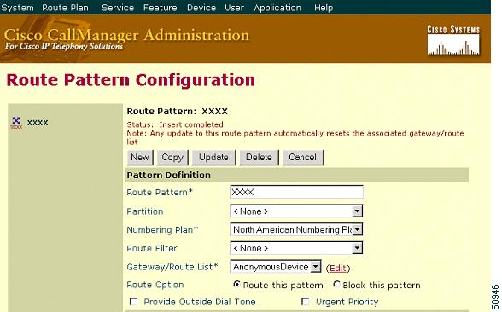Open the Device menu
Image resolution: width=502 pixels, height=312 pixels.
click(x=201, y=8)
